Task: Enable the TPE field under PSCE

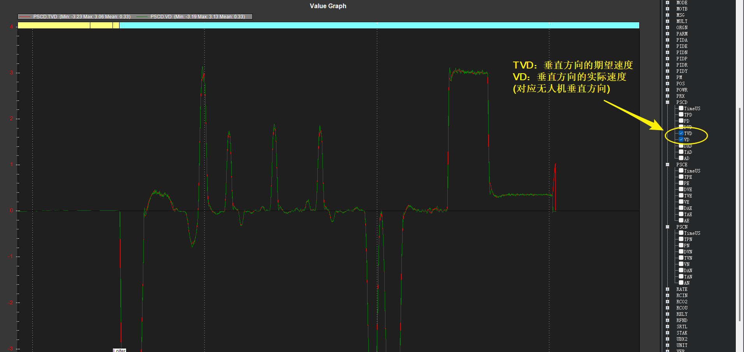Action: 681,177
